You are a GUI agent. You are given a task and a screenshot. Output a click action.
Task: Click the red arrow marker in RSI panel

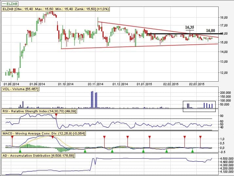click(56, 115)
